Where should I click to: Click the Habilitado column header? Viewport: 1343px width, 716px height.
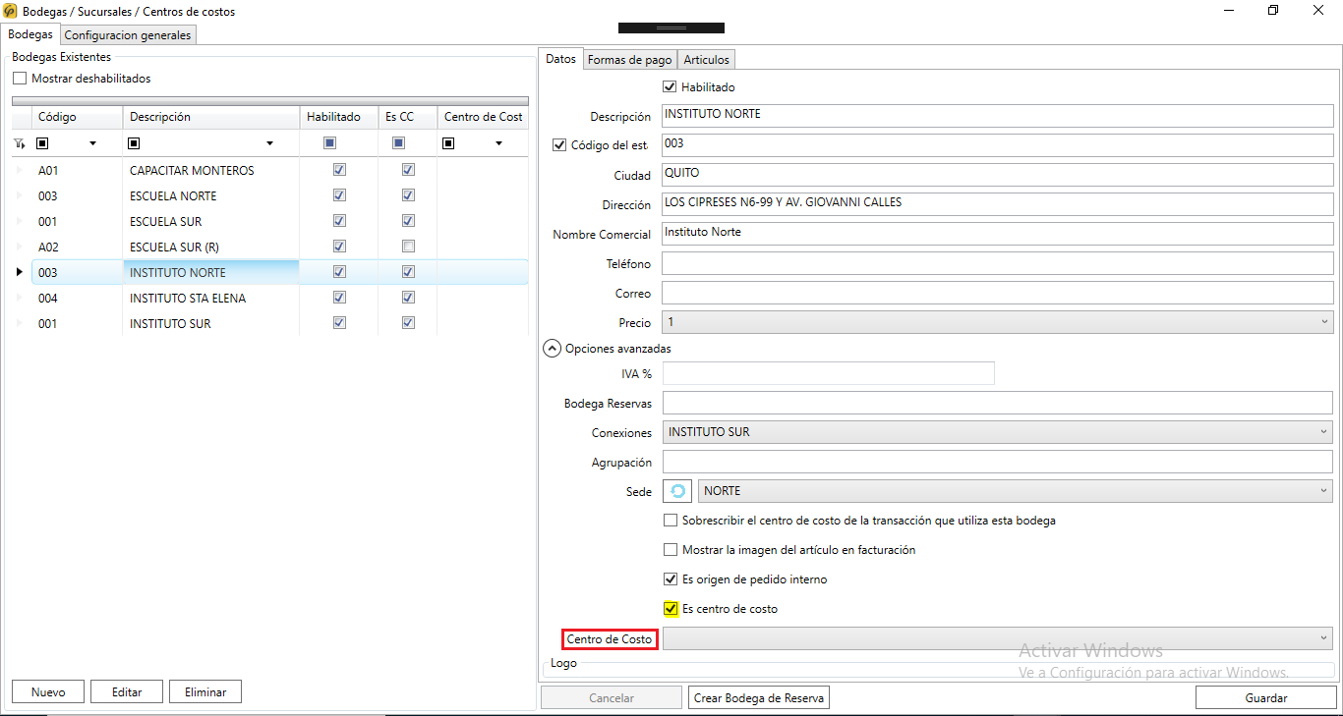click(339, 117)
